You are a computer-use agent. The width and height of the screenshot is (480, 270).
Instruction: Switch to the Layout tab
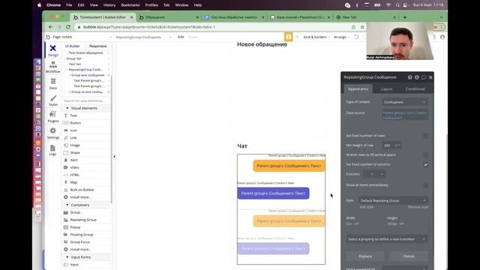pos(386,89)
